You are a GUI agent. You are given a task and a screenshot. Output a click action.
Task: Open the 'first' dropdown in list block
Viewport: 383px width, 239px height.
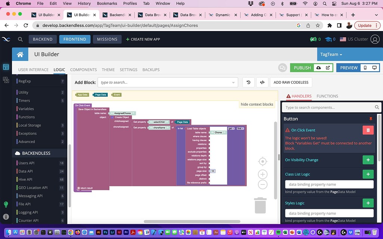click(x=240, y=128)
